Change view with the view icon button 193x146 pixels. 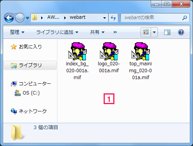pos(146,32)
